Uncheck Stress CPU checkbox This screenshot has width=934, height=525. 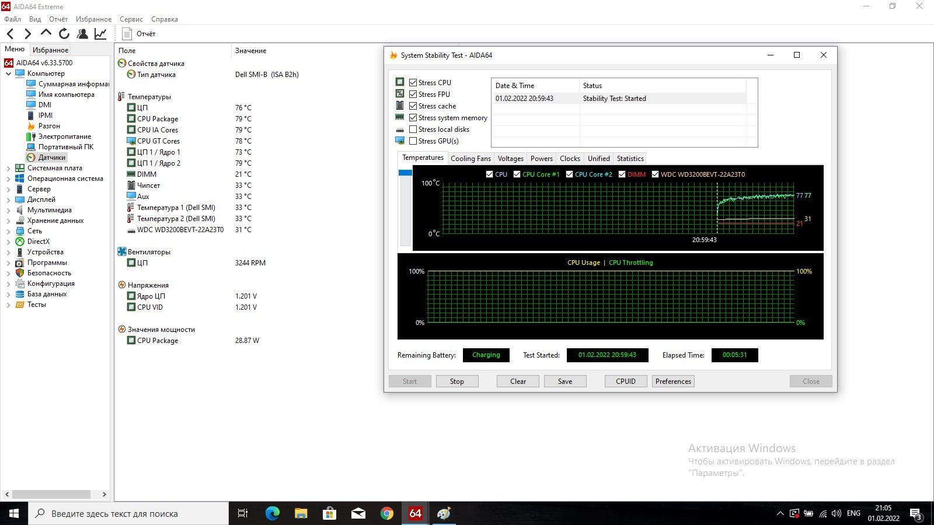[x=413, y=83]
